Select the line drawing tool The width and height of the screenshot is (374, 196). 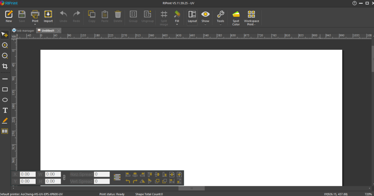point(5,79)
